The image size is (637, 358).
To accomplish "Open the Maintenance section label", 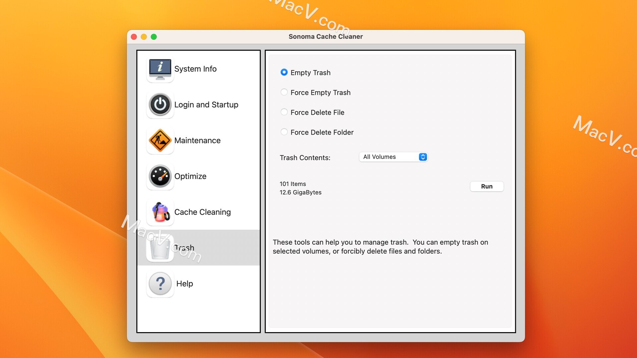I will (x=197, y=141).
